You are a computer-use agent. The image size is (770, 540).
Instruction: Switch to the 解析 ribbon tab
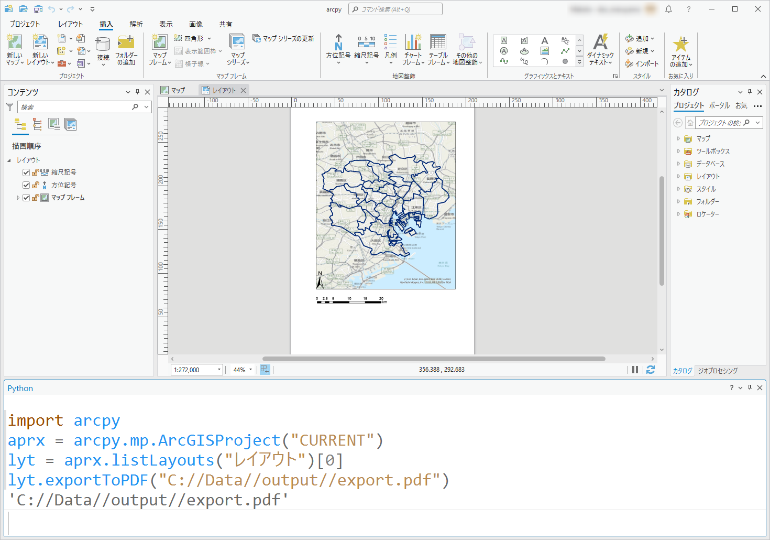136,24
